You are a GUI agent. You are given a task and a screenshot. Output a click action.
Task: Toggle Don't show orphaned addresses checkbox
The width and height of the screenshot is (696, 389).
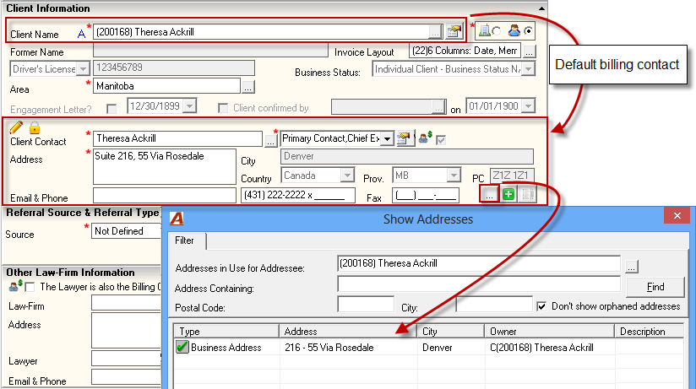(541, 306)
